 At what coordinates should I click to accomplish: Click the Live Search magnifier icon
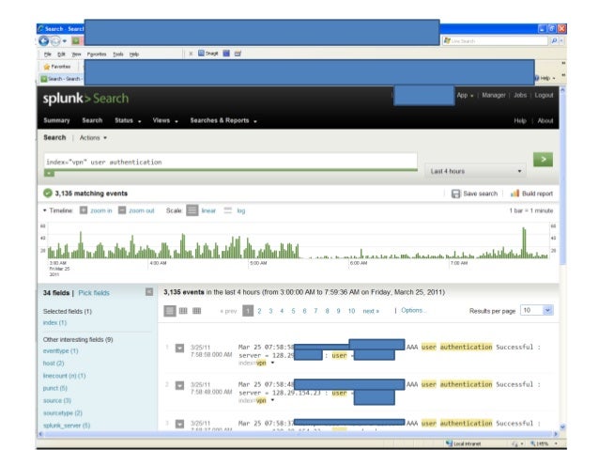554,40
